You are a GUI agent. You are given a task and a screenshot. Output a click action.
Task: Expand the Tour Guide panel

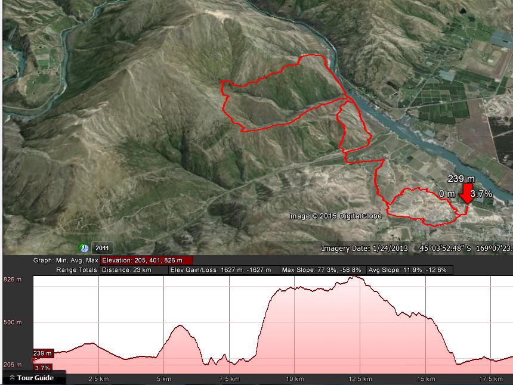click(32, 378)
